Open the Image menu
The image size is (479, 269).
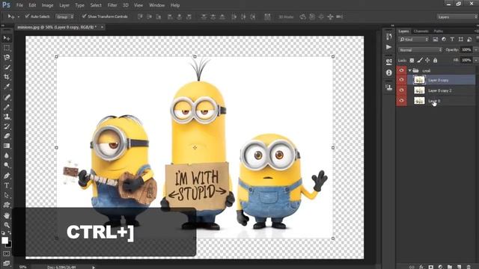(47, 5)
